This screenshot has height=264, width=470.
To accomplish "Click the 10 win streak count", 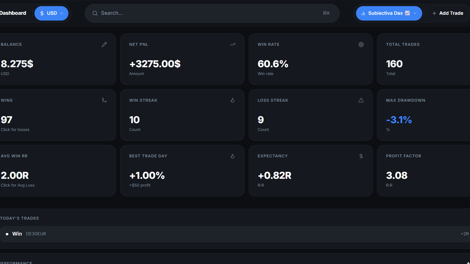I will (134, 120).
